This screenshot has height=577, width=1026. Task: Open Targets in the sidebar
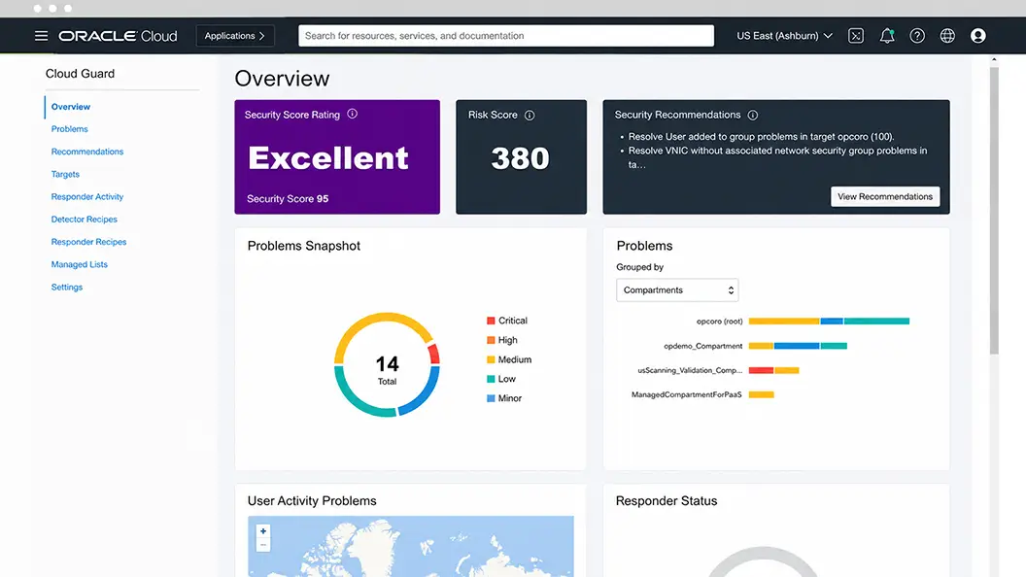pyautogui.click(x=65, y=174)
